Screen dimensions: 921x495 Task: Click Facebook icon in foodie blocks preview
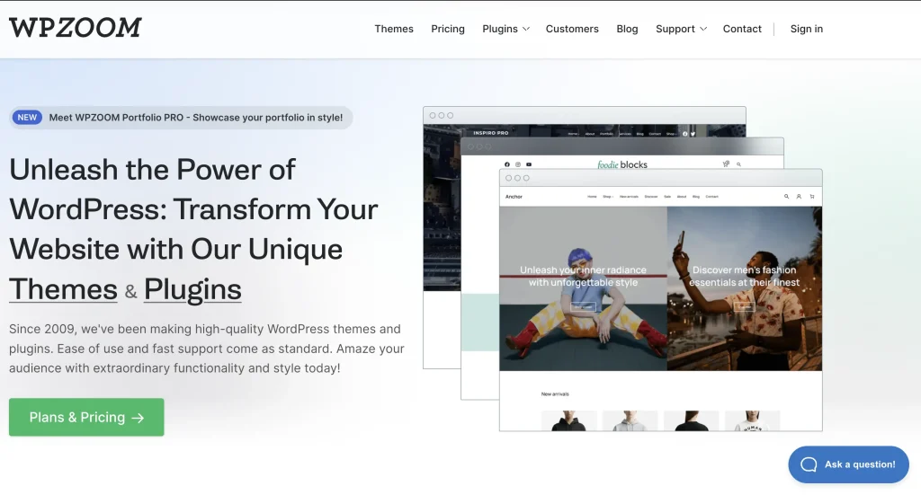(x=507, y=164)
